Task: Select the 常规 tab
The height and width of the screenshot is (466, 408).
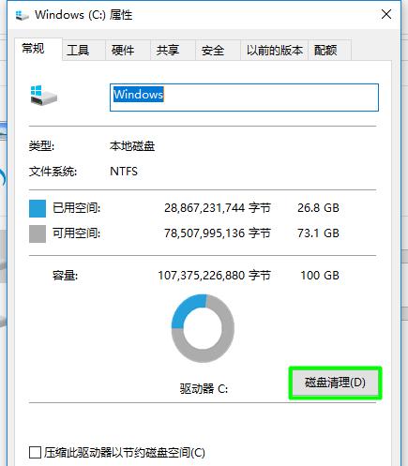Action: pos(33,49)
